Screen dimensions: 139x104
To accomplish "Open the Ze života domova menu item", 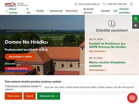I will click(88, 11).
